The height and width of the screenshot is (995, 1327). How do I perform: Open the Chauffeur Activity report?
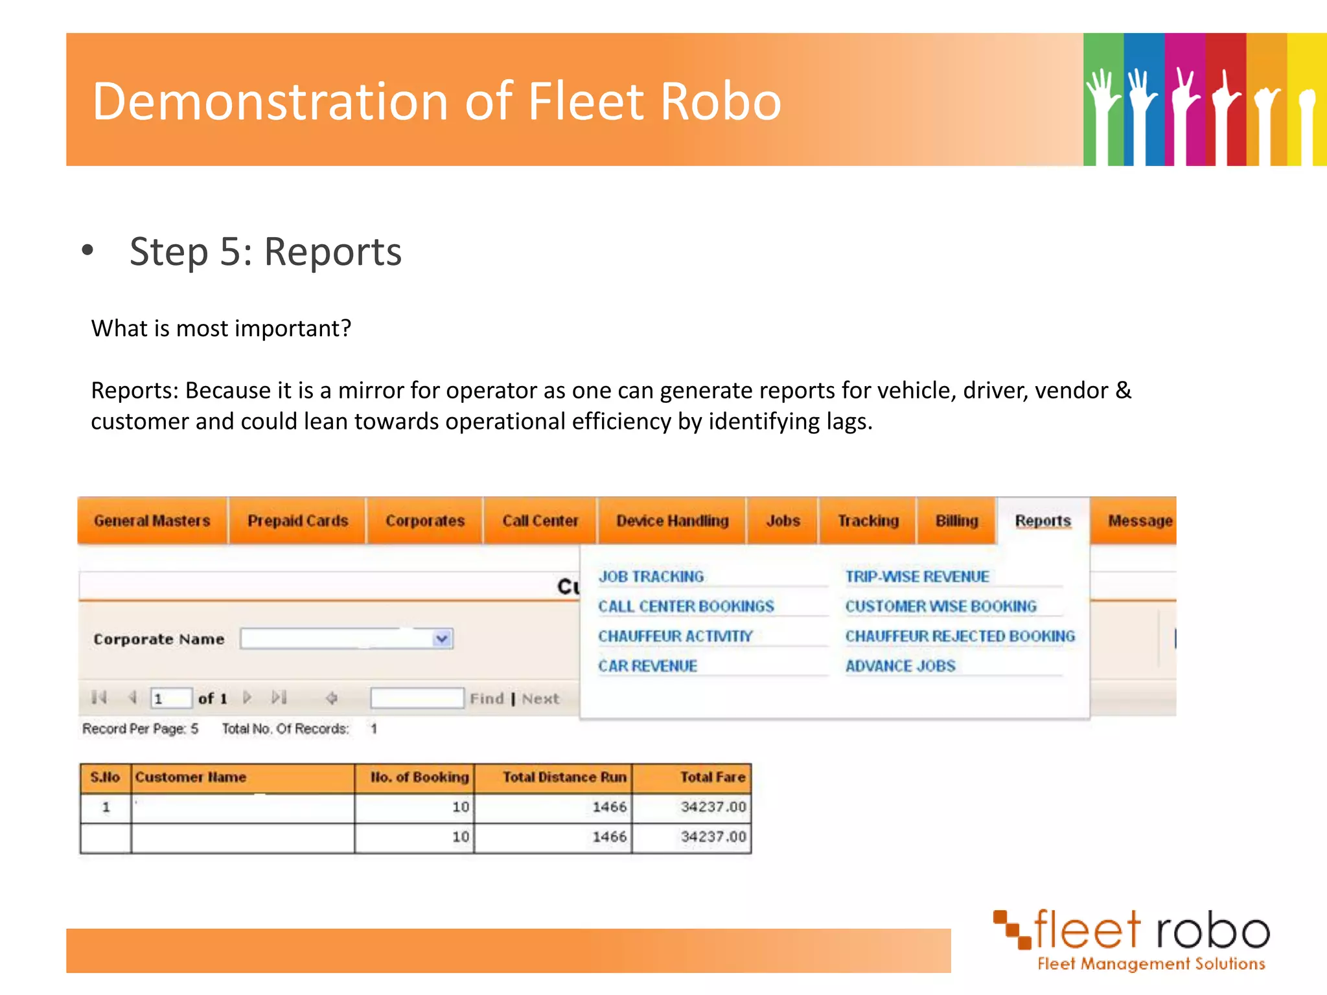675,636
